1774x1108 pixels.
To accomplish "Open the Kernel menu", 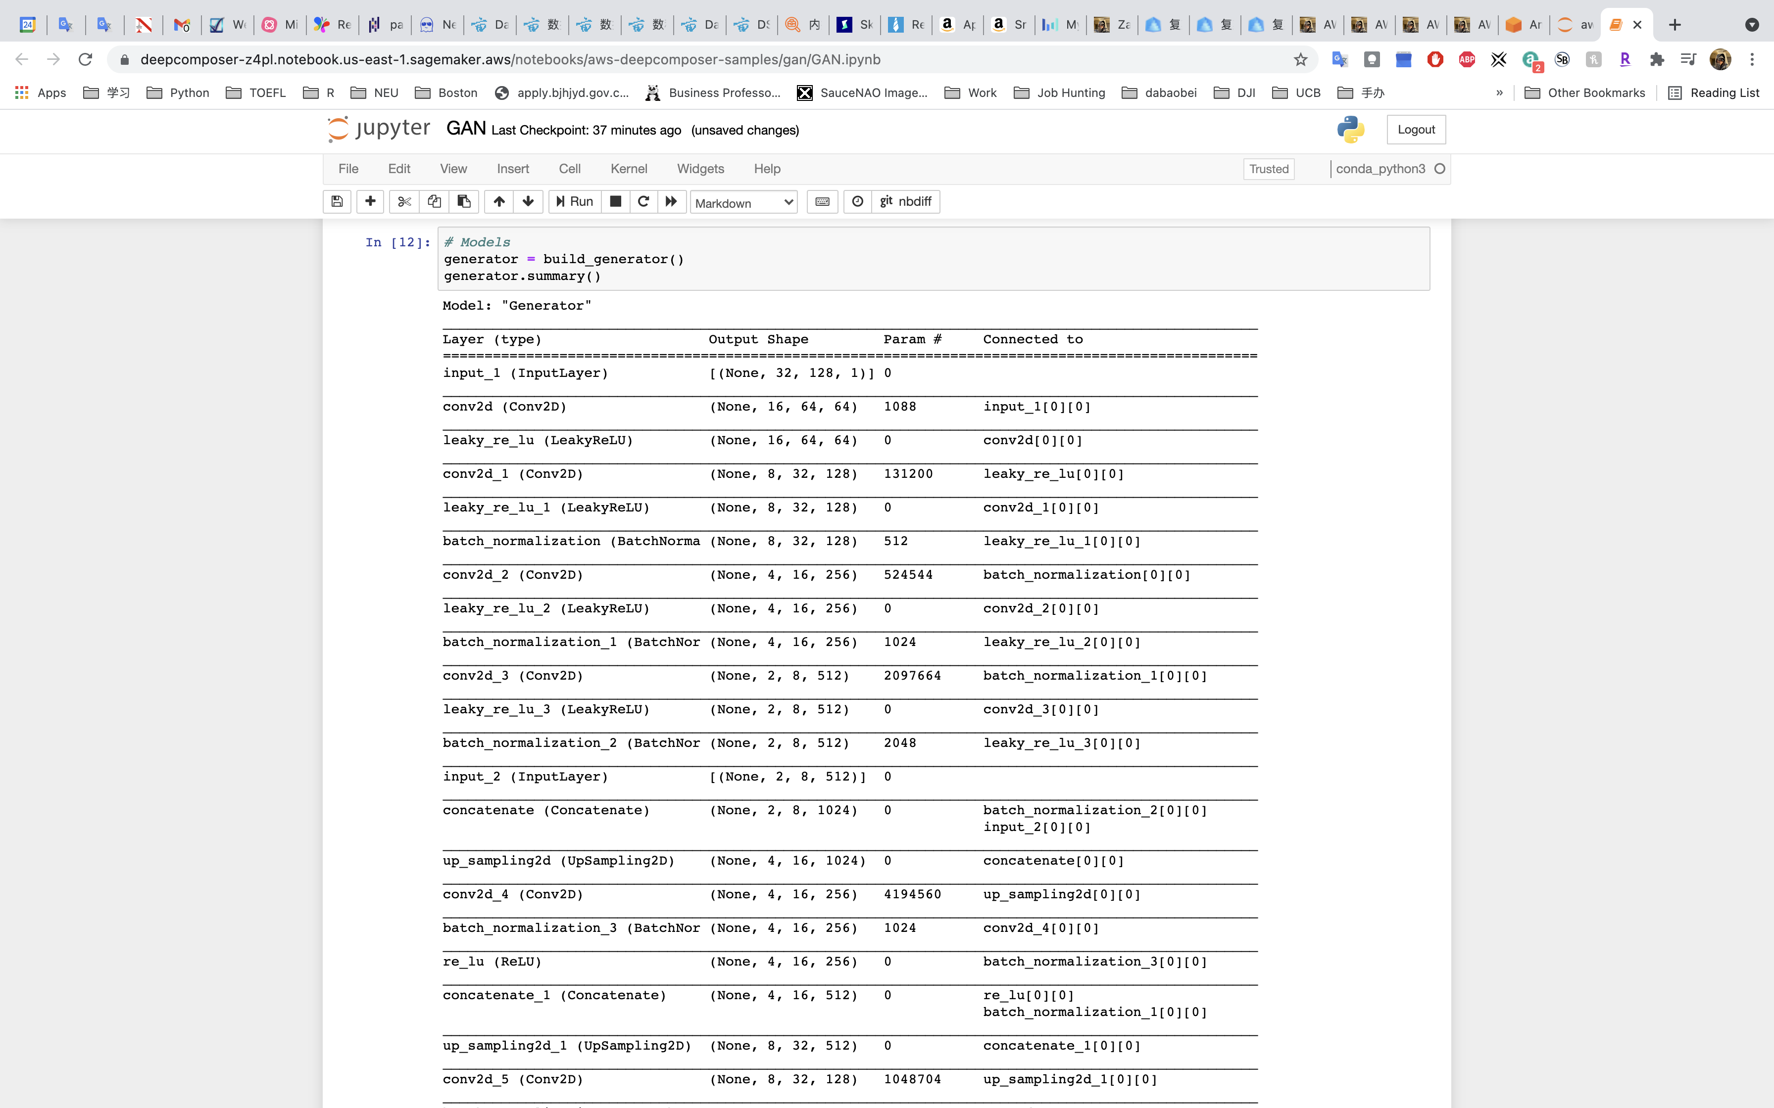I will click(x=628, y=169).
